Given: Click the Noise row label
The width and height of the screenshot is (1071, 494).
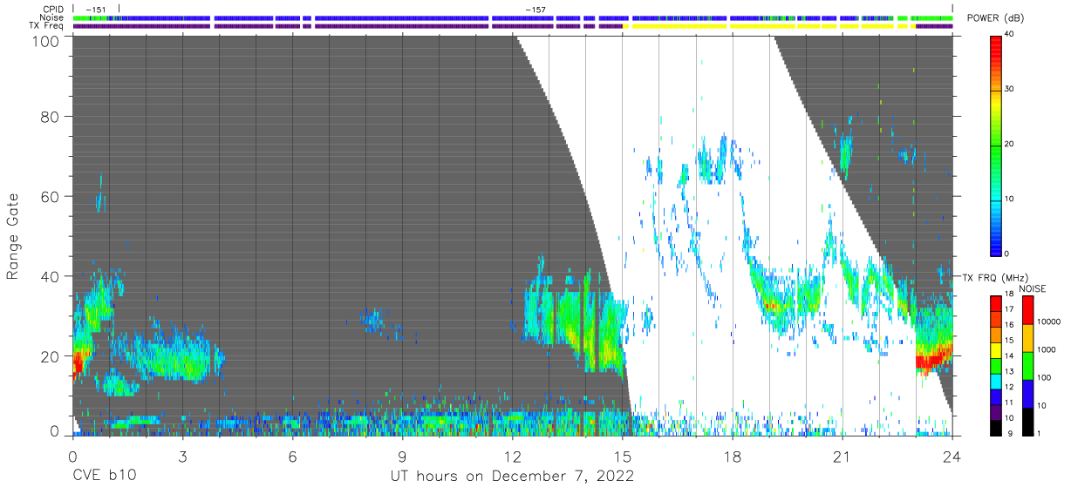Looking at the screenshot, I should 51,17.
